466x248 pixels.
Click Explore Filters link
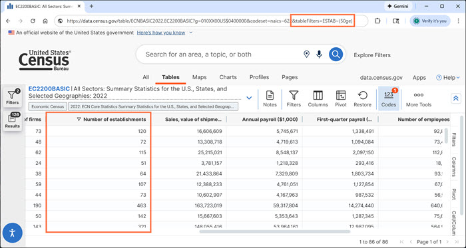pos(372,55)
